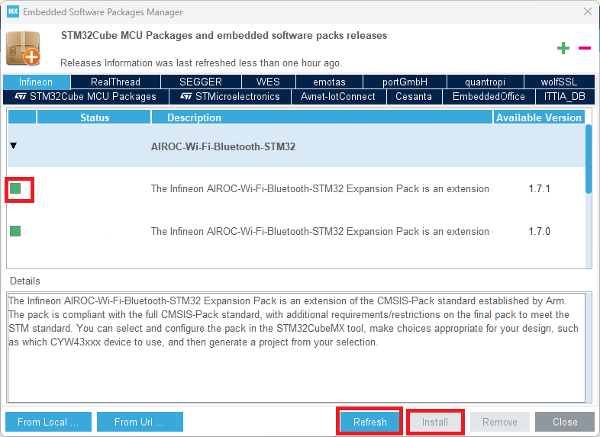
Task: Click the pink minus collapse-all icon
Action: [x=585, y=48]
